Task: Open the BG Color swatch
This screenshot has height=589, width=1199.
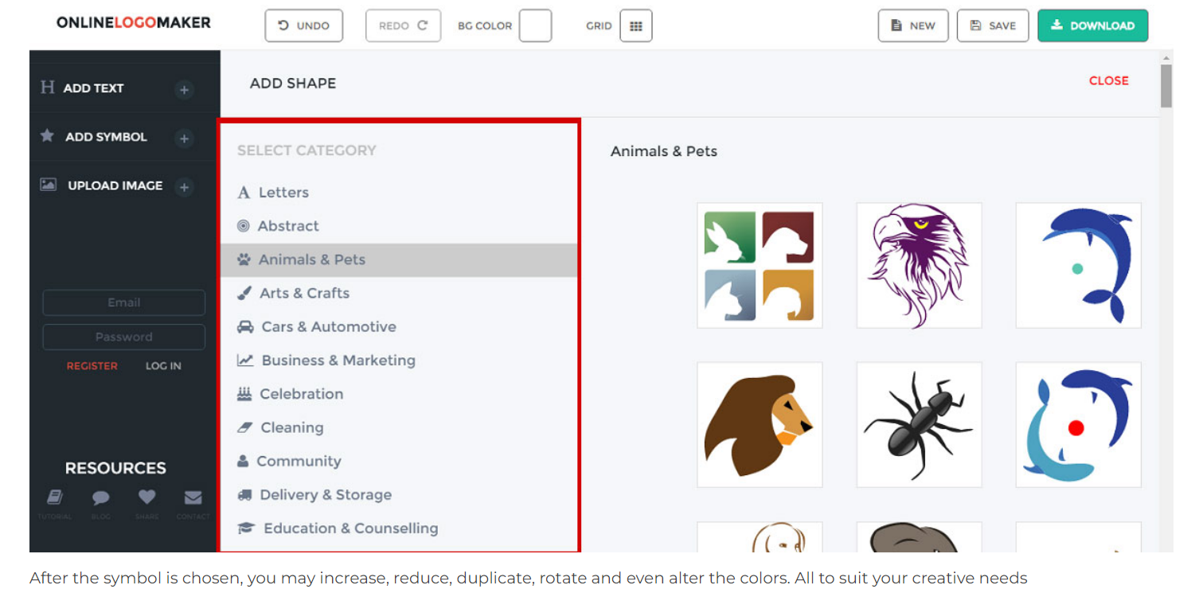Action: pos(535,25)
